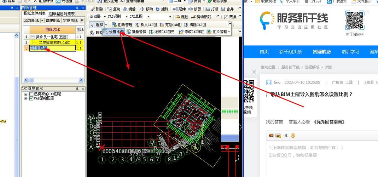Open 收藏夹栏 in the browser bookmarks bar

265,1
